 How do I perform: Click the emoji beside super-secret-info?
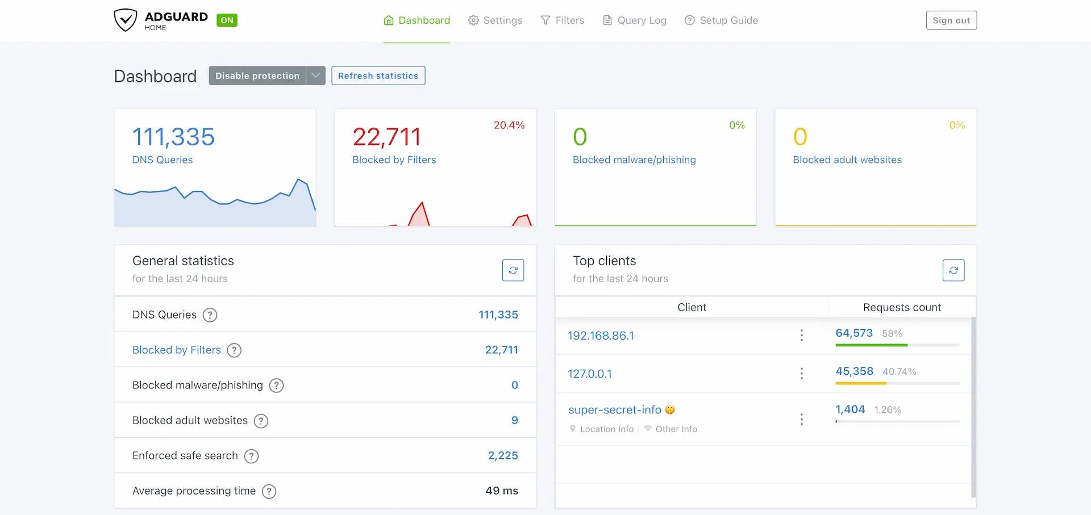(670, 410)
